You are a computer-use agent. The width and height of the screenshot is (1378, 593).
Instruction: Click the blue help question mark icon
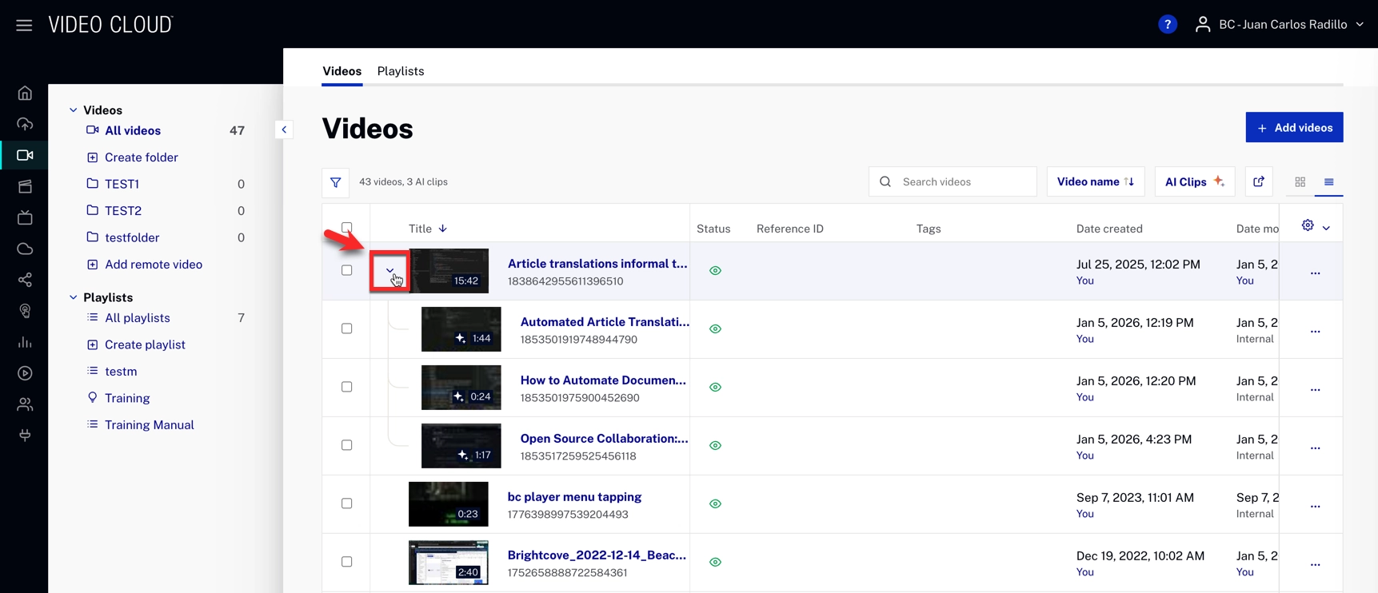click(1167, 25)
